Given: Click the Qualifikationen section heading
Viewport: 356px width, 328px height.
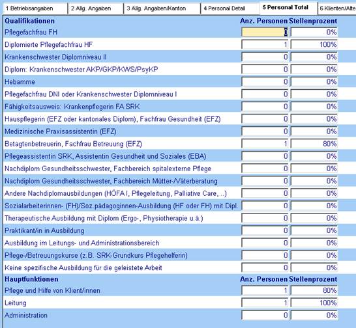Looking at the screenshot, I should click(29, 21).
